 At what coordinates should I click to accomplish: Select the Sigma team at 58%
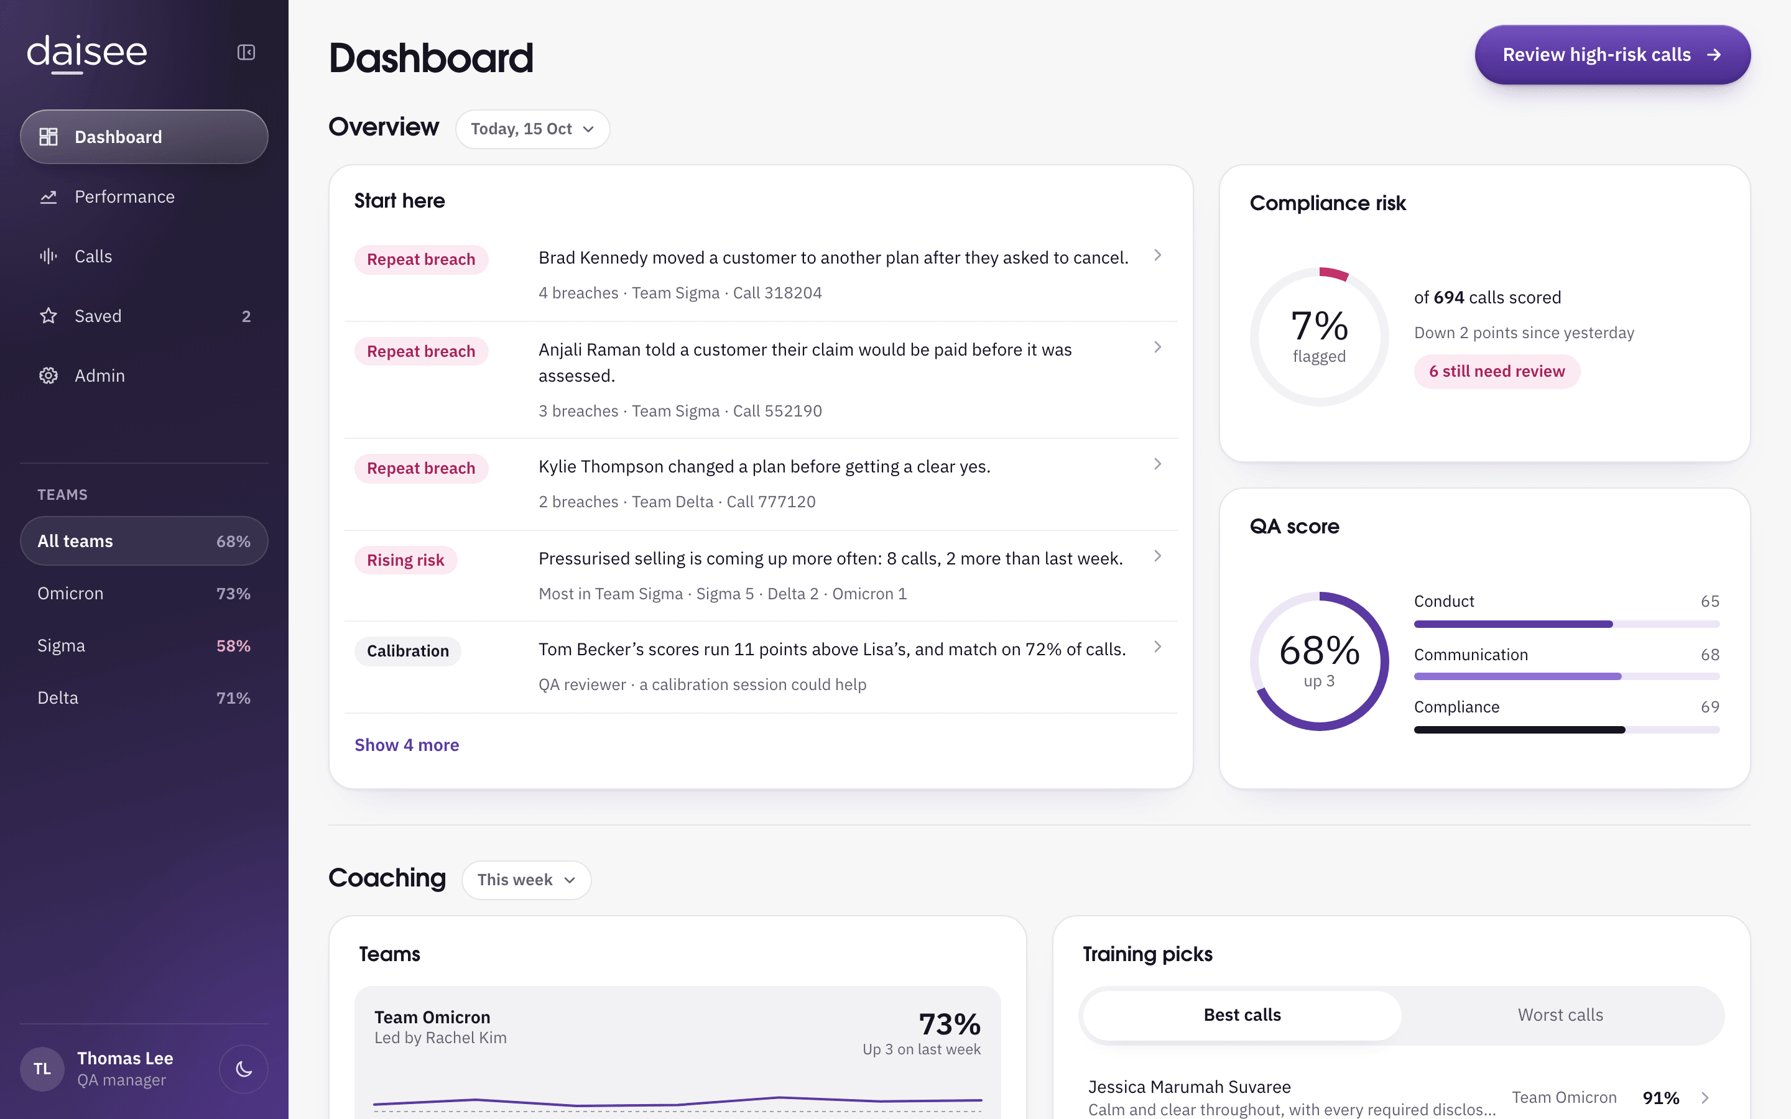(144, 646)
